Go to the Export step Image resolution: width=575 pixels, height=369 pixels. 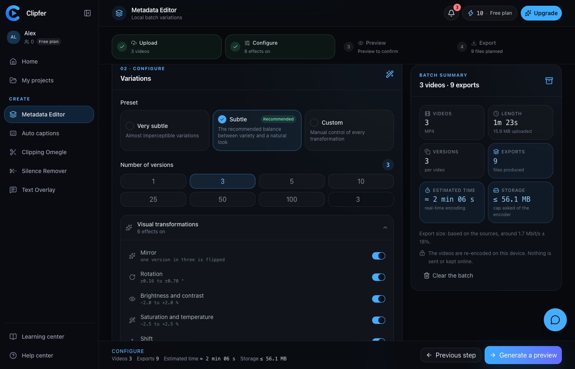507,47
